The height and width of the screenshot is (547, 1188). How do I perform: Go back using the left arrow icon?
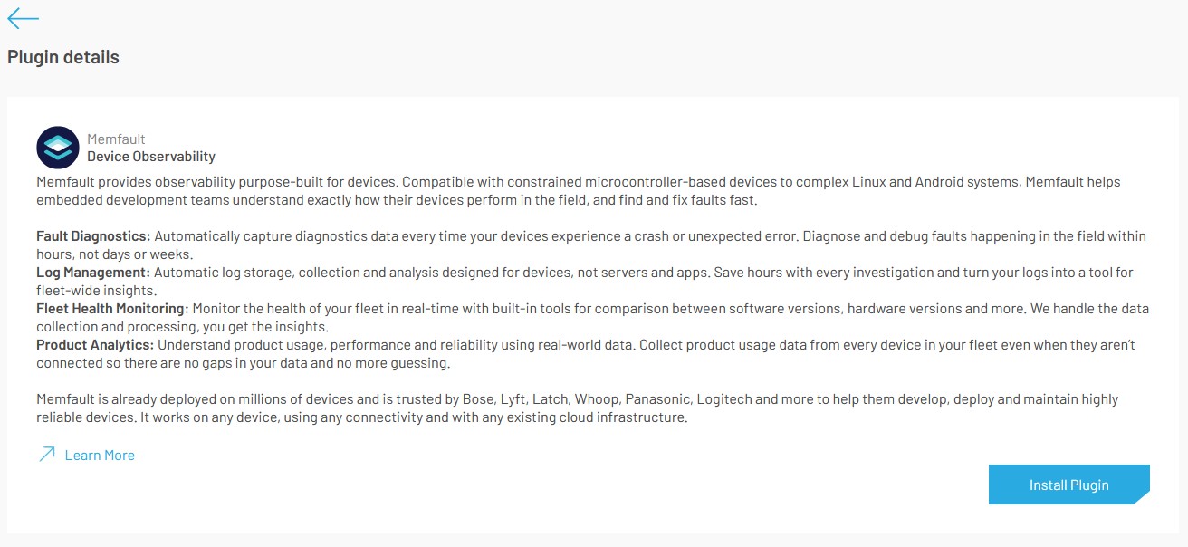[23, 18]
